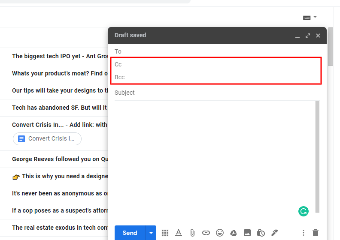
Task: Expand compose window to full screen
Action: click(x=308, y=36)
